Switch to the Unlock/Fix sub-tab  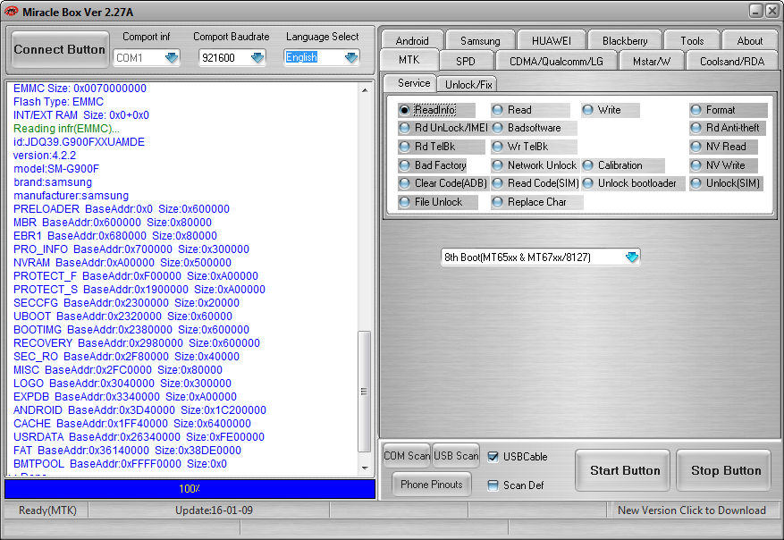coord(468,85)
